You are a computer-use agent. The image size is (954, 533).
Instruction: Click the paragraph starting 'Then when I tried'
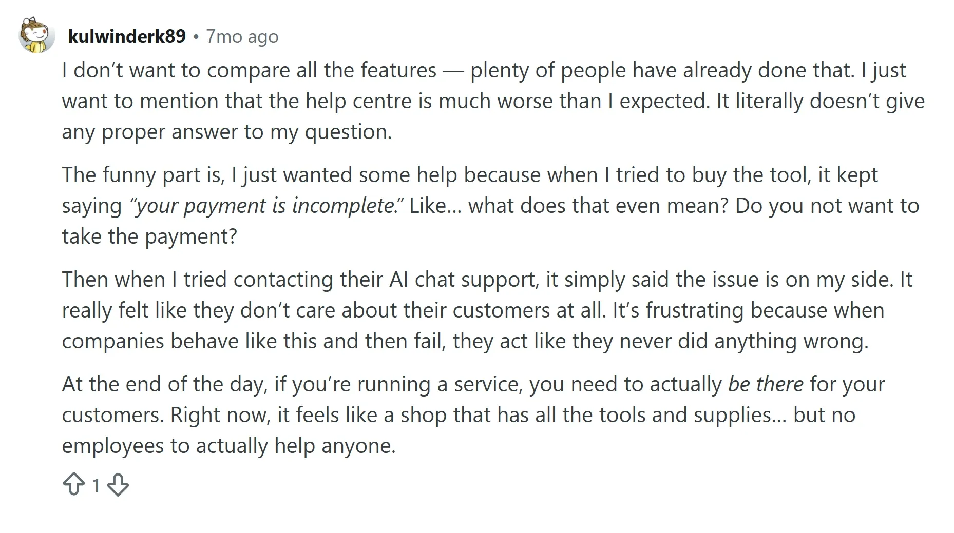coord(487,310)
